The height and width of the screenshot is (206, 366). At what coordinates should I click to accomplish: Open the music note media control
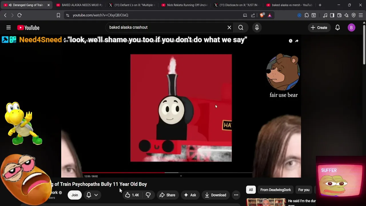click(x=325, y=15)
